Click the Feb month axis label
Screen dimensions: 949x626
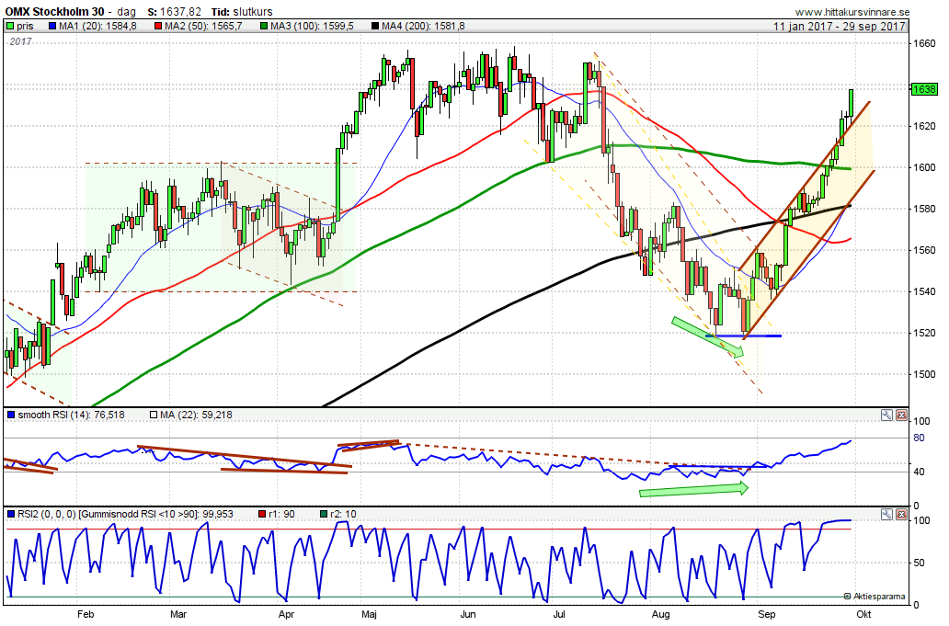coord(86,614)
